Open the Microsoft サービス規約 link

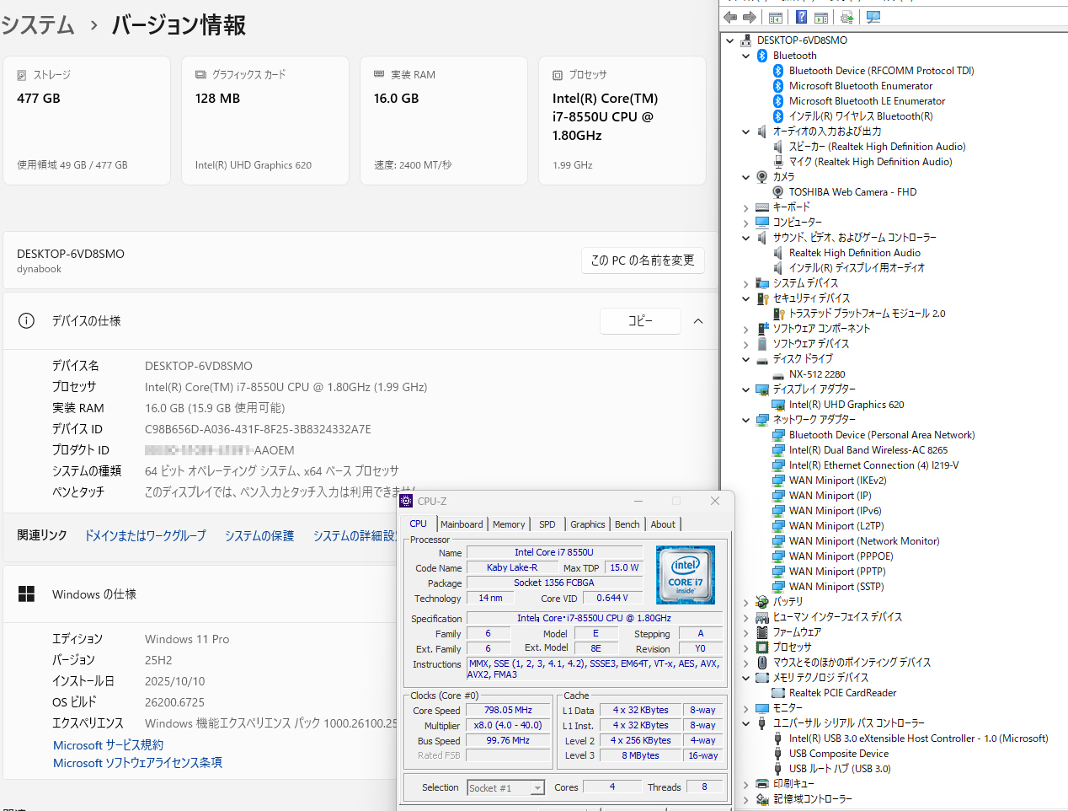click(x=108, y=745)
